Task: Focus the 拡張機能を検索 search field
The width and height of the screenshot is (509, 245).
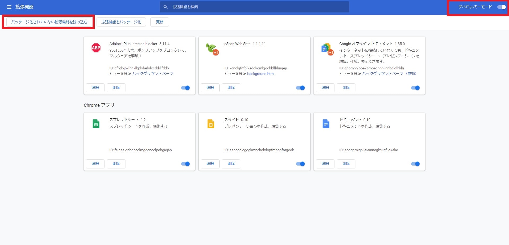Action: coord(254,7)
